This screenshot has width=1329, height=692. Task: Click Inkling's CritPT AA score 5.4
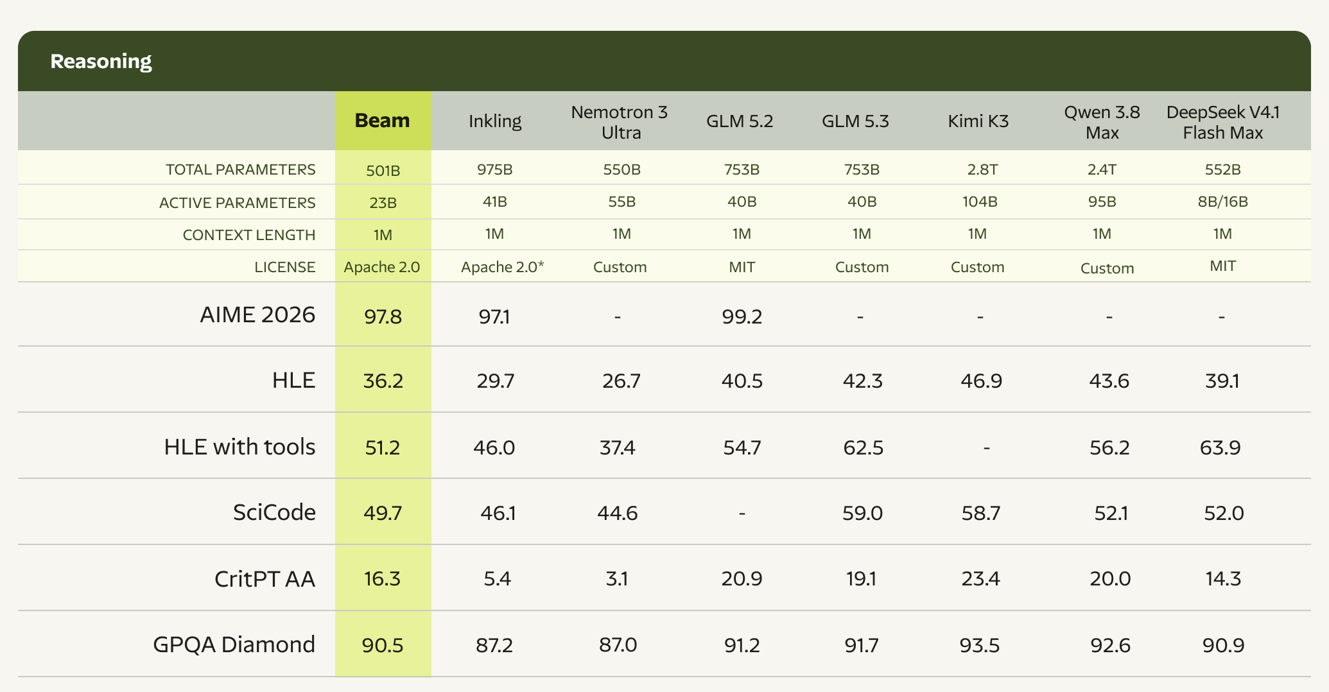(498, 579)
